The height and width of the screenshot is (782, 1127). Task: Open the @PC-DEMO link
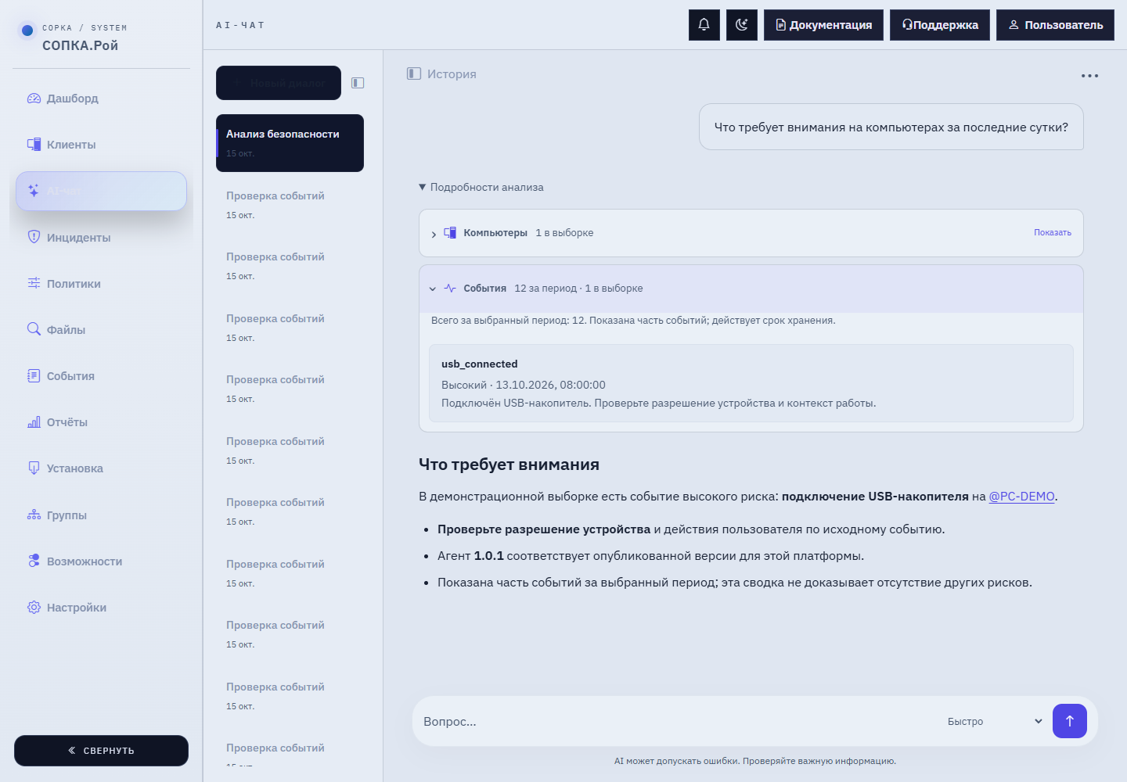(1022, 497)
